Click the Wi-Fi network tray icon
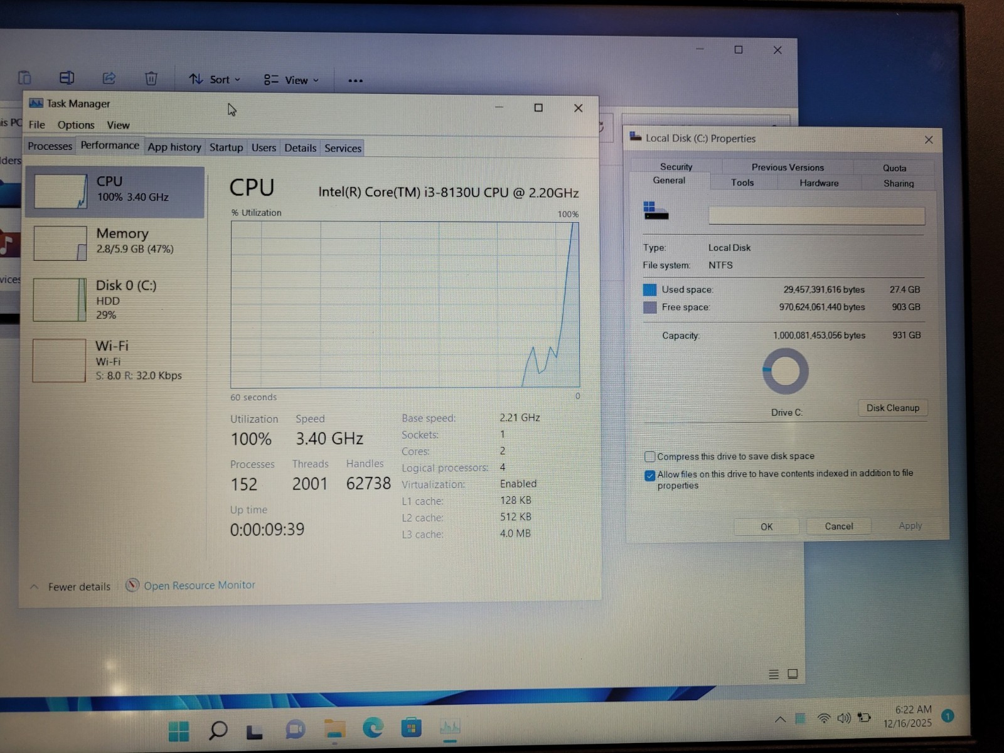 [824, 718]
